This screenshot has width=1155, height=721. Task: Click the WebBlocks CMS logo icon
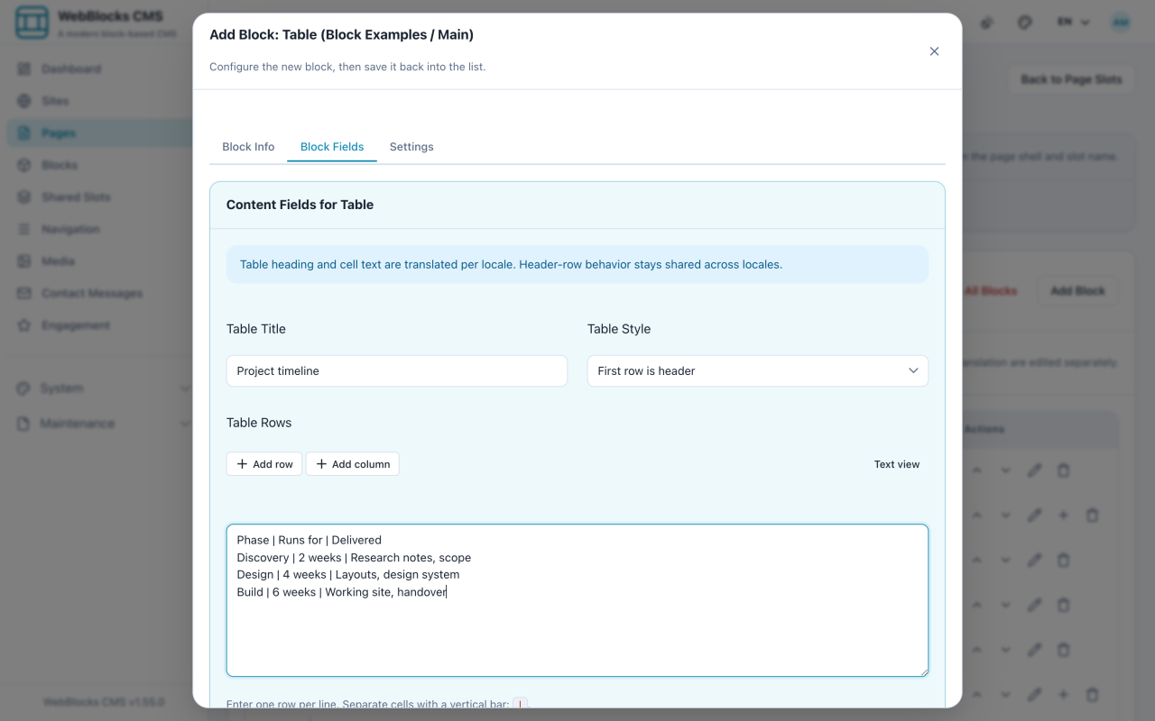(32, 23)
